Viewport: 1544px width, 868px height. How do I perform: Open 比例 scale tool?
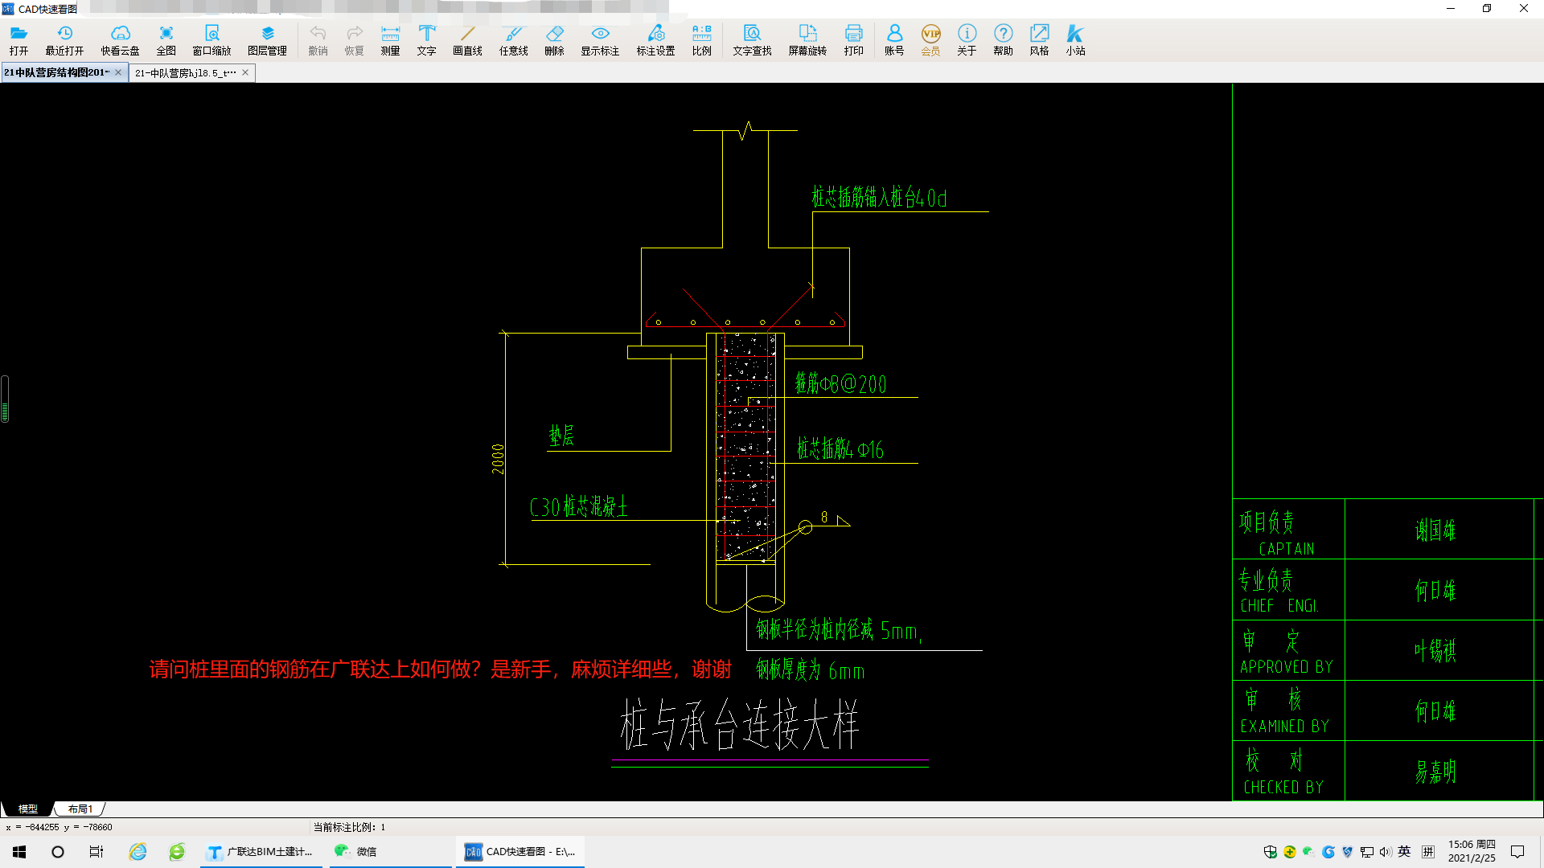701,39
